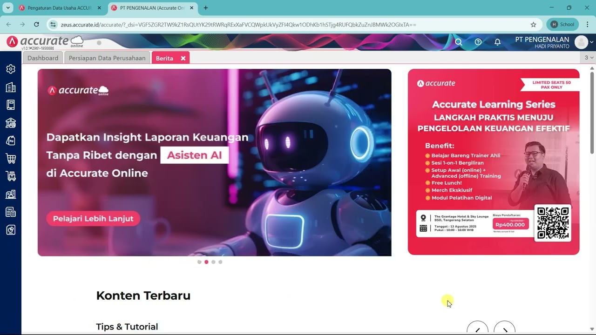Select the Berita tab
This screenshot has width=596, height=335.
click(164, 58)
